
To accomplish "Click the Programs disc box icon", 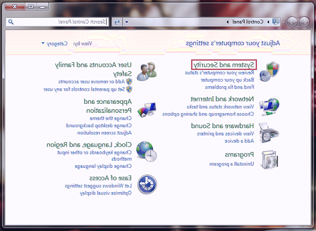I will 269,159.
